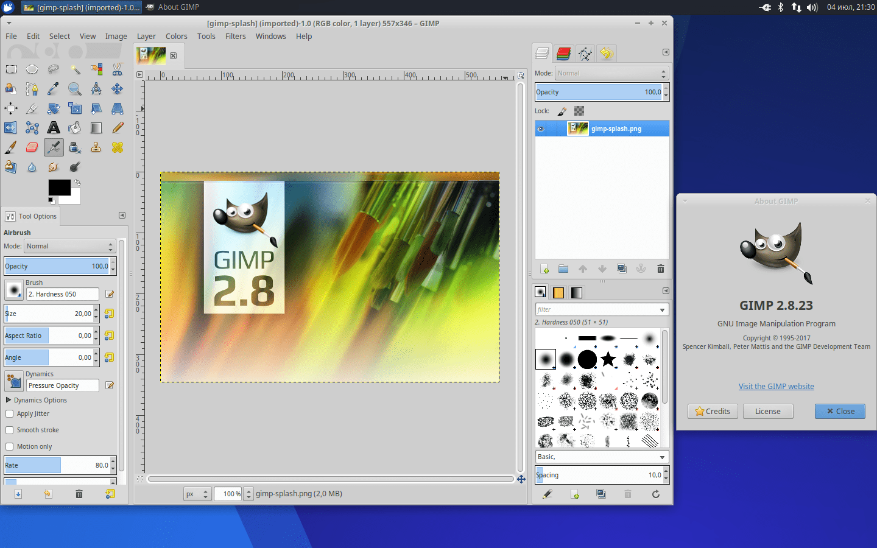Open layer Mode dropdown in Layers panel
Screen dimensions: 877x548
(612, 73)
